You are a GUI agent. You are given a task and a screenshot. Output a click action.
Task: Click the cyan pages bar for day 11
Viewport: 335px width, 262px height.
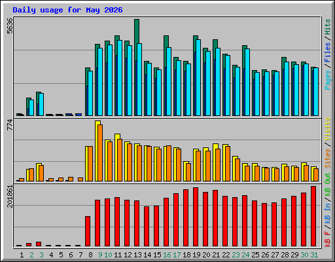(120, 78)
